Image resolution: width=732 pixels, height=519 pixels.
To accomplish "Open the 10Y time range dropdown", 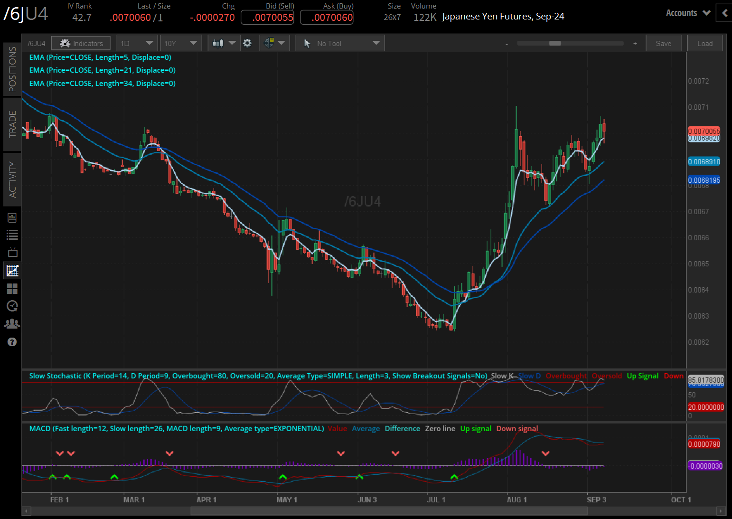I will tap(181, 43).
